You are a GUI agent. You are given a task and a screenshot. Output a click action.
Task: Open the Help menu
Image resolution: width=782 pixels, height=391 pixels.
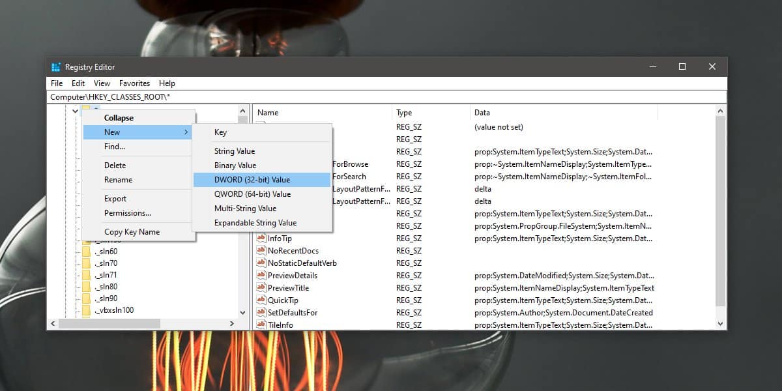[167, 83]
